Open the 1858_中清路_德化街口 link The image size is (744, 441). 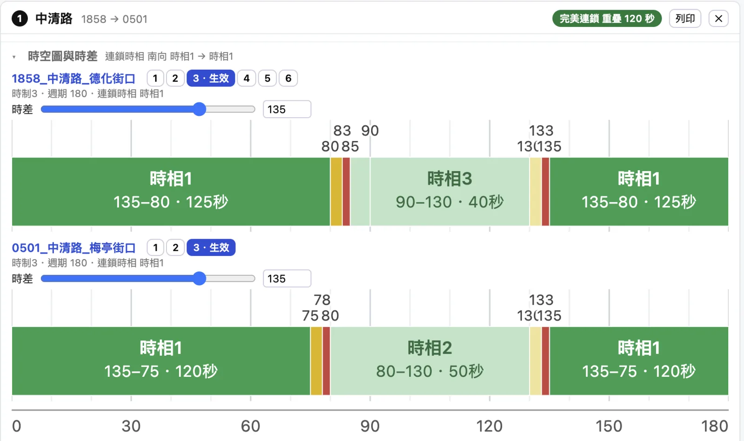click(x=73, y=78)
